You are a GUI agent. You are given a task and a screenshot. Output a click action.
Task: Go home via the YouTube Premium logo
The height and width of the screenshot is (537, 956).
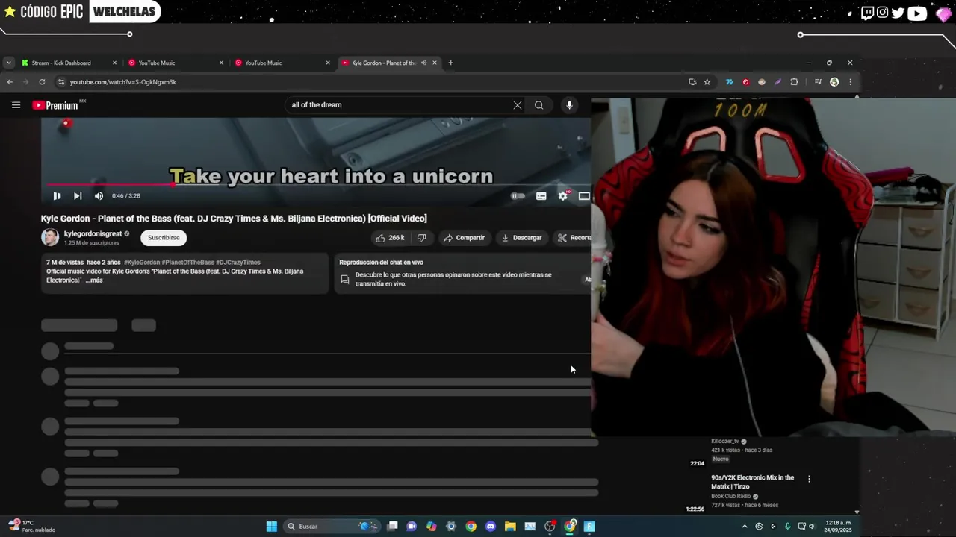55,105
